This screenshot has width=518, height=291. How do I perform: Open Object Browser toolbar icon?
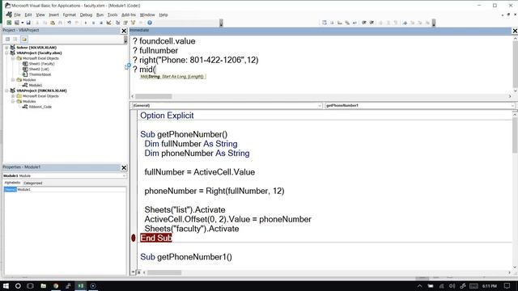point(133,23)
